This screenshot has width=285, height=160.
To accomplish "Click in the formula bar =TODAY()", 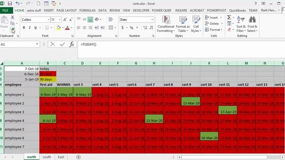I will pos(88,44).
